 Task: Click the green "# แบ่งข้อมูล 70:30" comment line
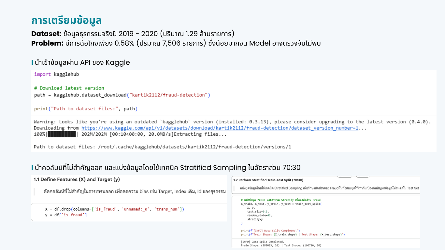tap(281, 200)
